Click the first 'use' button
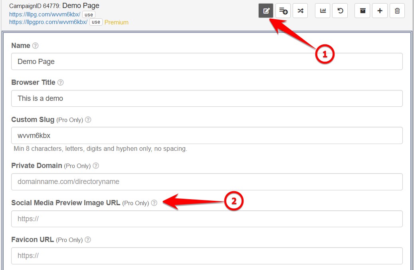 (88, 14)
